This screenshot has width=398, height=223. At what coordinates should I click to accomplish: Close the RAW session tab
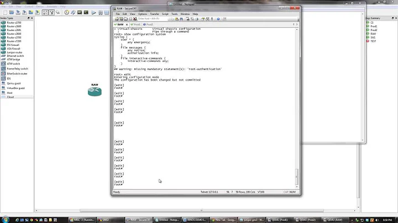pos(127,25)
